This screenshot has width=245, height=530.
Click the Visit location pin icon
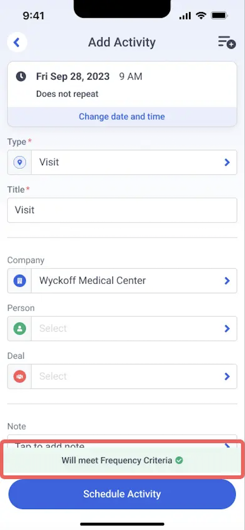(x=20, y=162)
